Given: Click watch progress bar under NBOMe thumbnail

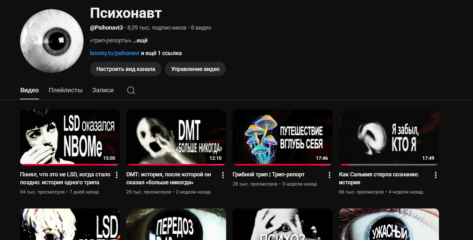Looking at the screenshot, I should pos(70,165).
